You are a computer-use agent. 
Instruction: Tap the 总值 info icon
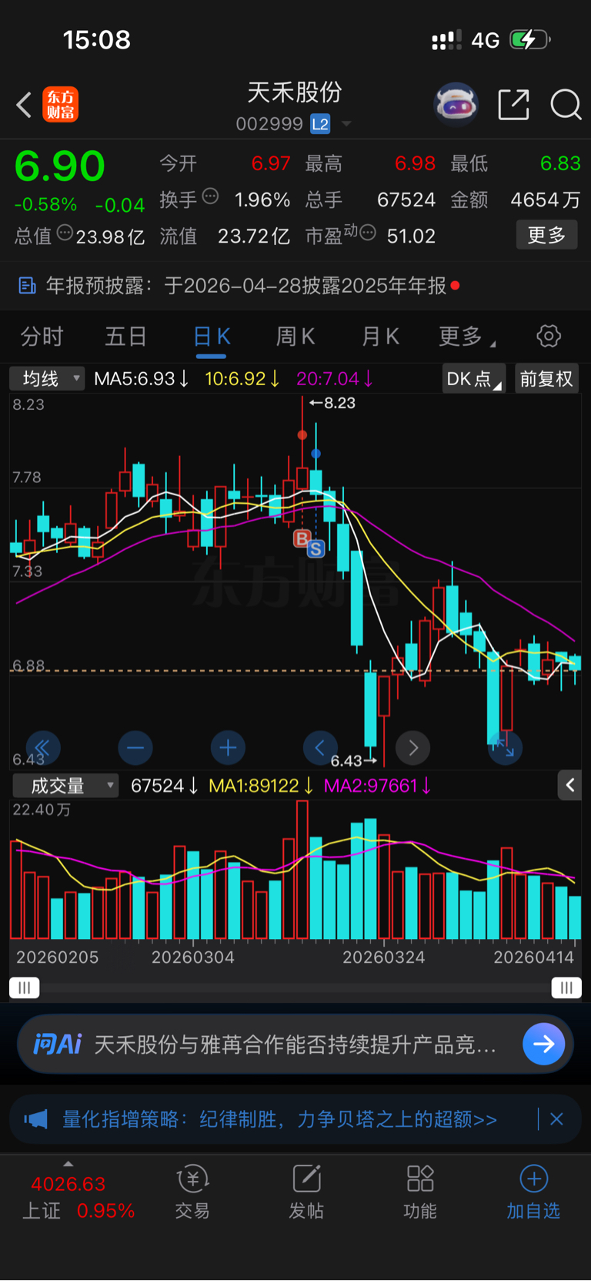pyautogui.click(x=65, y=233)
